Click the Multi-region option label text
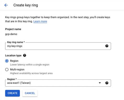Image resolution: width=124 pixels, height=100 pixels. [x=17, y=69]
